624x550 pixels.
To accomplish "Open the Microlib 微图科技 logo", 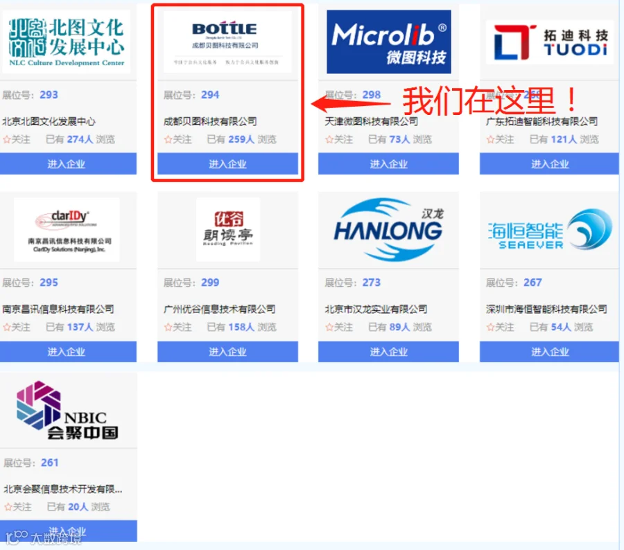I will point(389,42).
